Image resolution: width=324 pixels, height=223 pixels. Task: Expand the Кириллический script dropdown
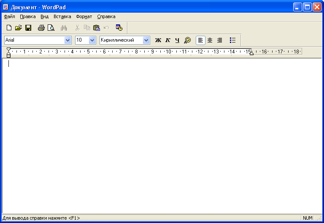pos(146,40)
